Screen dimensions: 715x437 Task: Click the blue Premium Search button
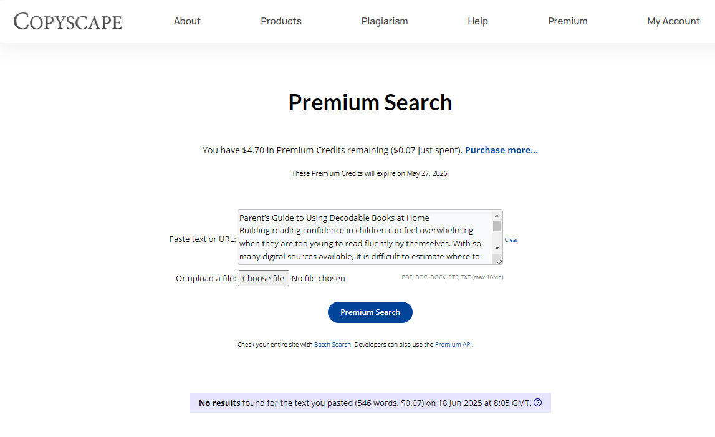[370, 312]
